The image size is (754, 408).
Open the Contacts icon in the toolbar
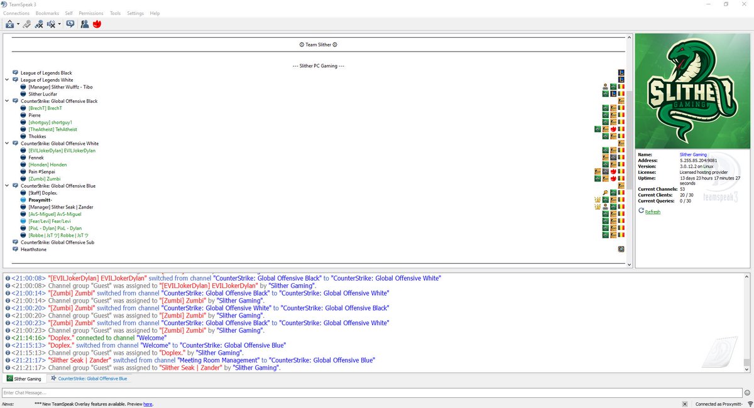click(85, 24)
